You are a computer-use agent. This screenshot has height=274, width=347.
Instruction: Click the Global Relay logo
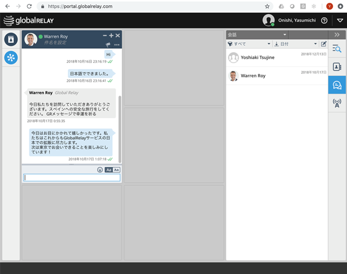[x=29, y=20]
